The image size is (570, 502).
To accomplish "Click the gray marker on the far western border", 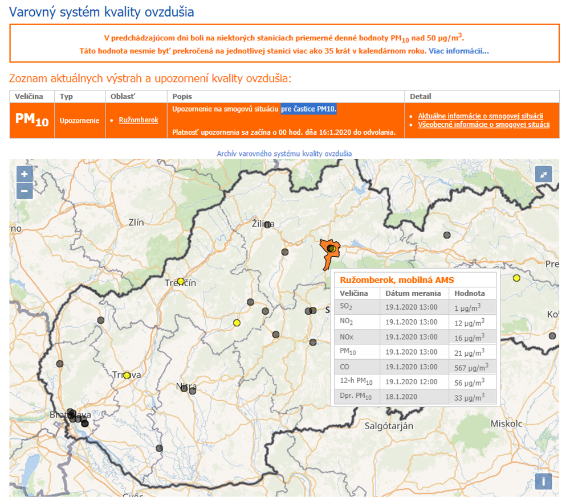I will [x=59, y=364].
